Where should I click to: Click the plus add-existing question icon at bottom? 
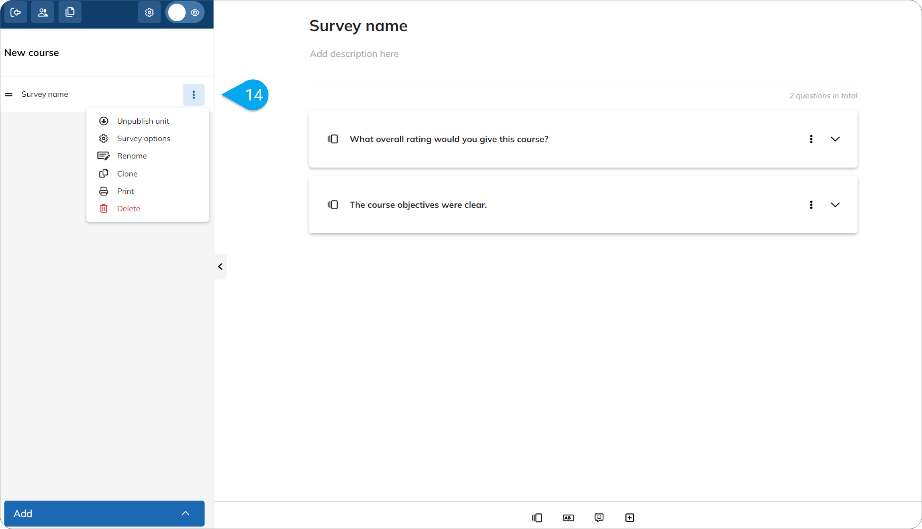pyautogui.click(x=630, y=518)
